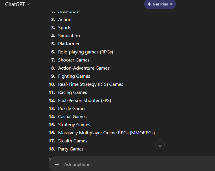Click the scroll-to-bottom arrow icon
Viewport: 215px width, 171px height.
coord(160,145)
